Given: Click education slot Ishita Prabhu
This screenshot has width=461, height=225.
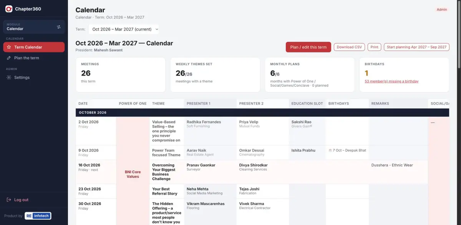Looking at the screenshot, I should (303, 150).
